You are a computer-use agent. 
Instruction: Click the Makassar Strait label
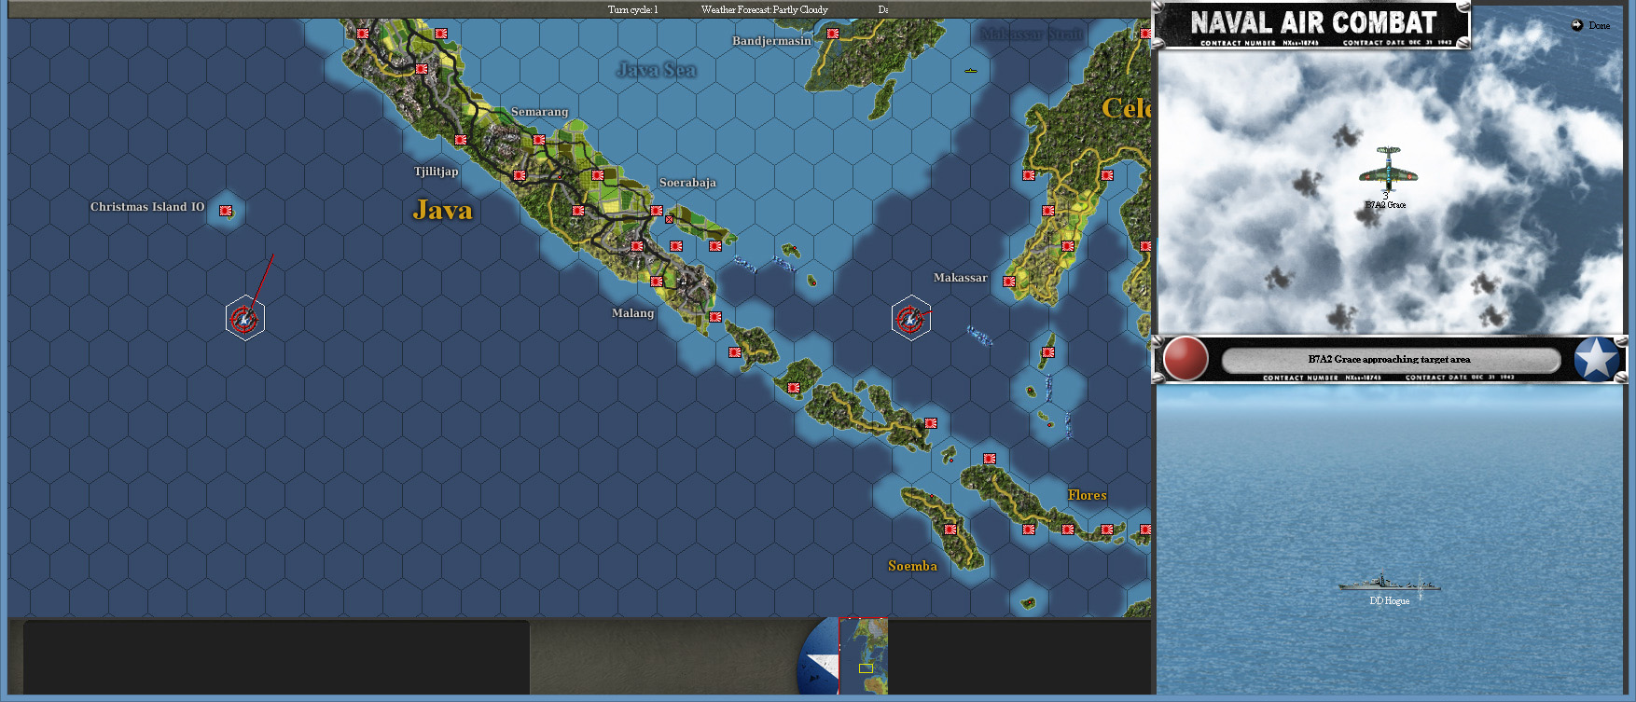click(1032, 34)
